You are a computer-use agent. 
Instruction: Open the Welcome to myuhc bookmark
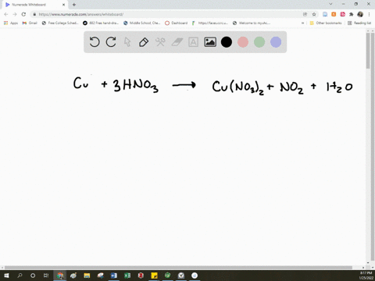coord(252,23)
